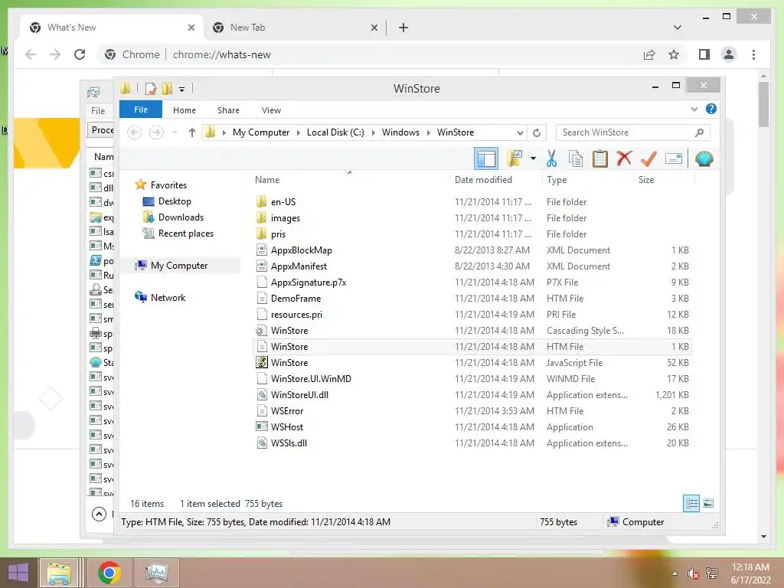
Task: Switch to Details view in status bar
Action: [x=691, y=503]
